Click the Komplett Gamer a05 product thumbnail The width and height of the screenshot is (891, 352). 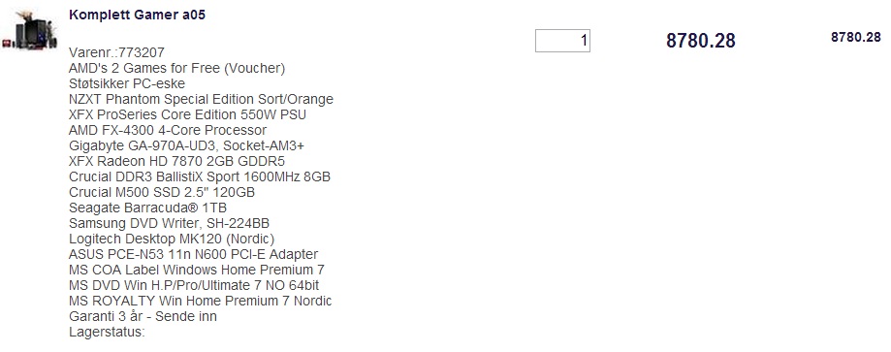pos(29,29)
